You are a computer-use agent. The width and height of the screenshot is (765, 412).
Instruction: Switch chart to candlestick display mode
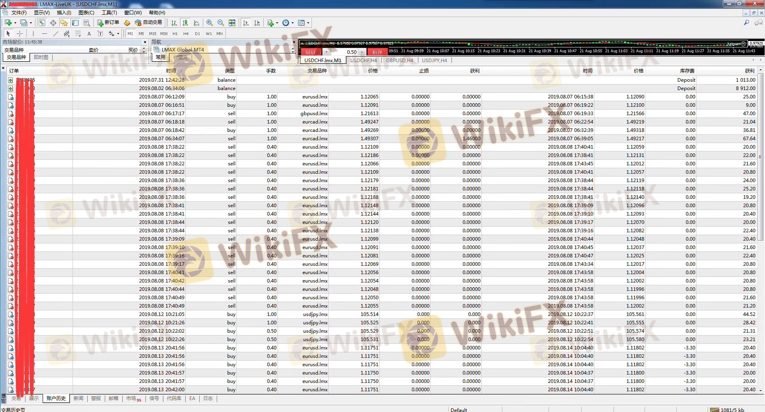pos(185,23)
